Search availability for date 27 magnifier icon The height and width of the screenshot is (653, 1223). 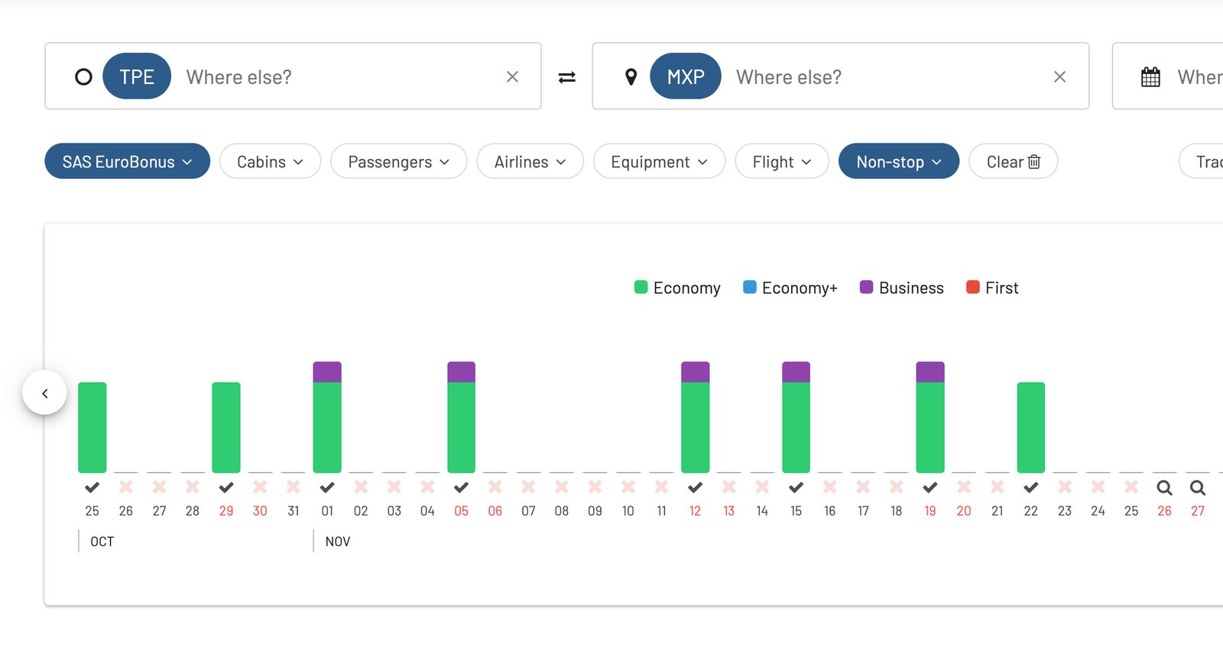1198,487
